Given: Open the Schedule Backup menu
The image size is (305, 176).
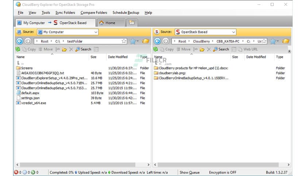Looking at the screenshot, I should (126, 13).
